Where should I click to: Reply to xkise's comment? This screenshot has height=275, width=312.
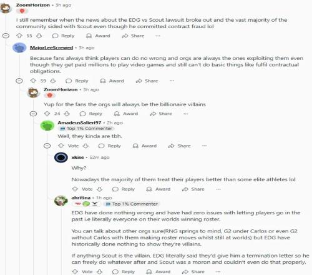(124, 189)
